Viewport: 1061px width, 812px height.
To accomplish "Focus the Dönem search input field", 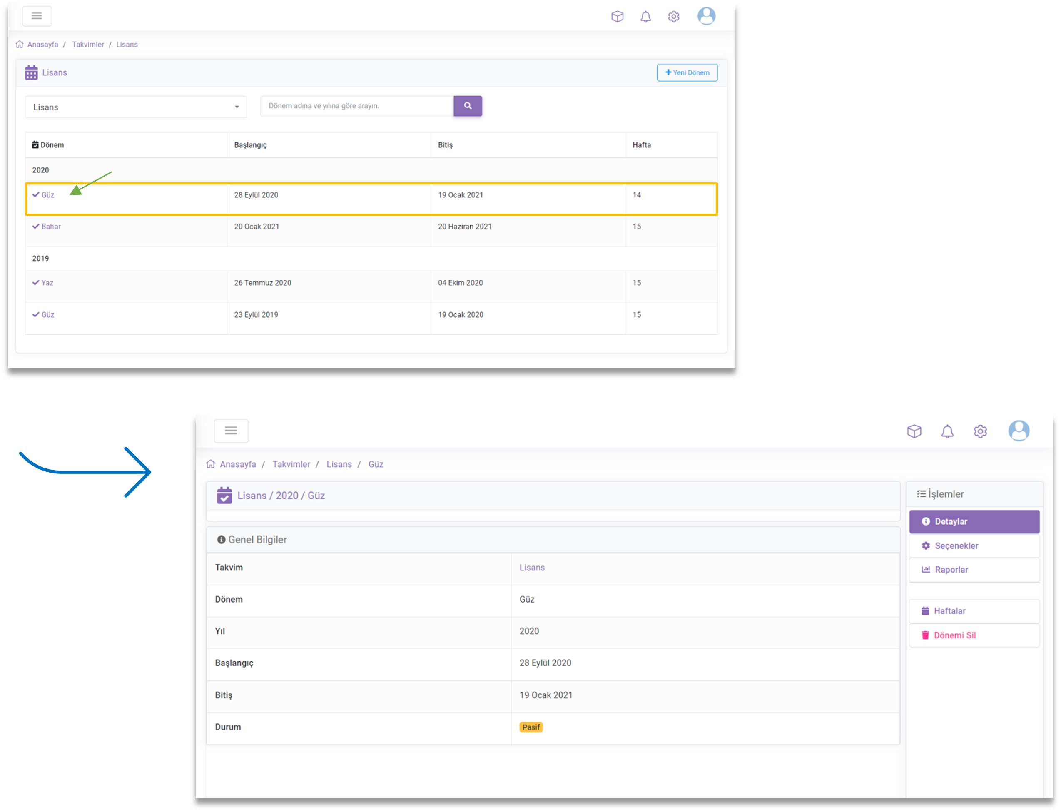I will [x=357, y=106].
